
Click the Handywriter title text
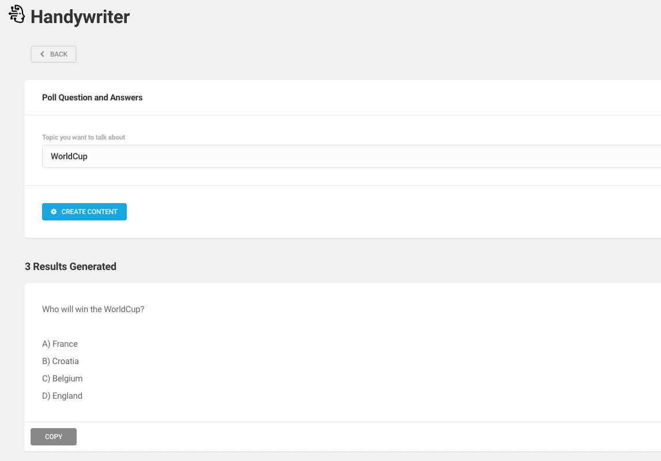coord(80,17)
